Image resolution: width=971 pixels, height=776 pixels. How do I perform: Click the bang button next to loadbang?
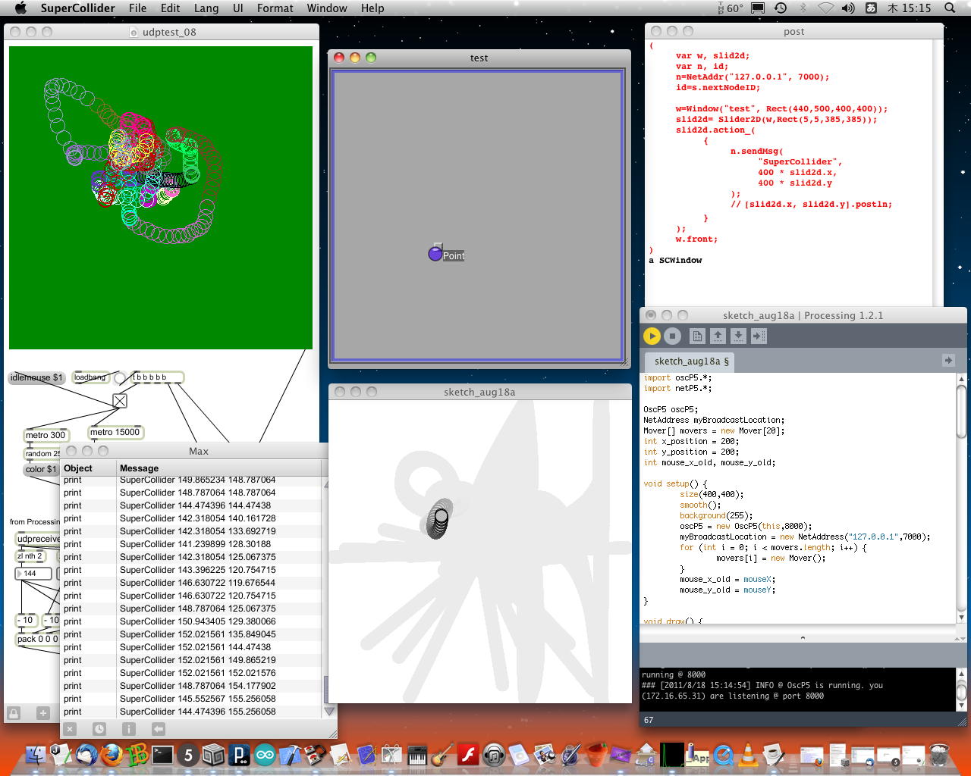[120, 378]
